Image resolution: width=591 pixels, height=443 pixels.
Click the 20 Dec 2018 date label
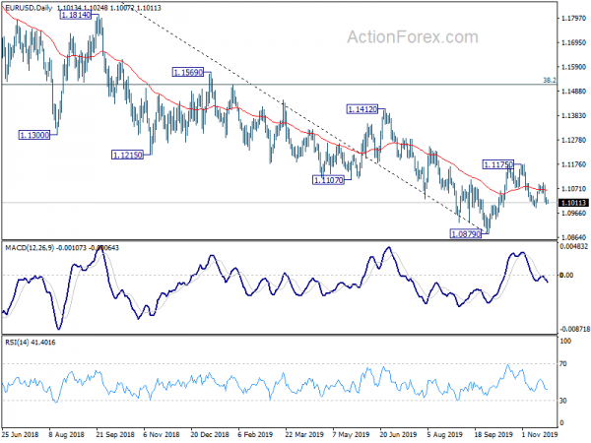pyautogui.click(x=210, y=434)
